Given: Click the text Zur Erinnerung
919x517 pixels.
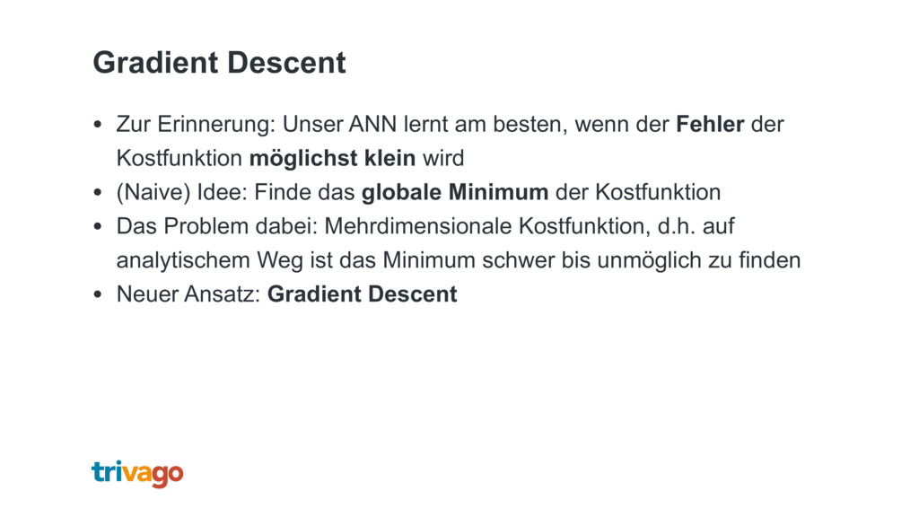Looking at the screenshot, I should [195, 125].
